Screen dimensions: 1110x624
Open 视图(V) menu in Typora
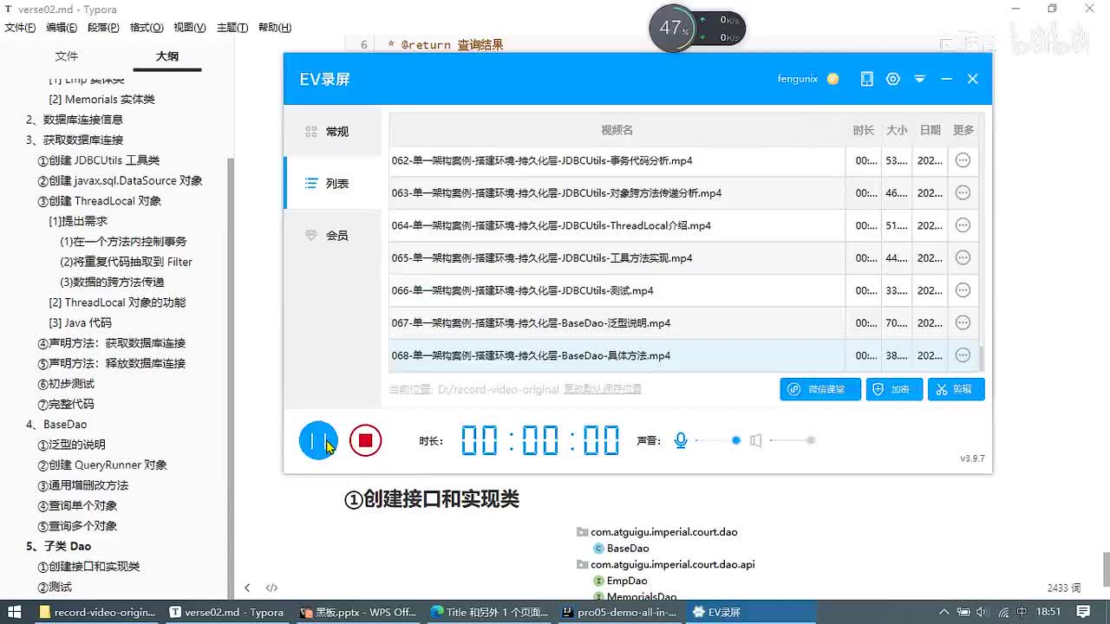pyautogui.click(x=190, y=28)
